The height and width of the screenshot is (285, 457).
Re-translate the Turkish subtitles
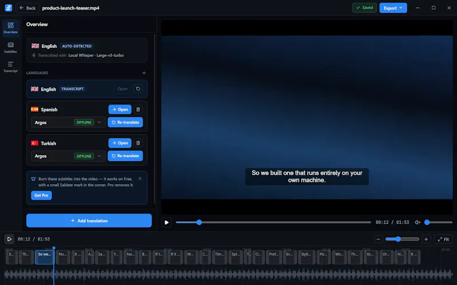tap(125, 156)
